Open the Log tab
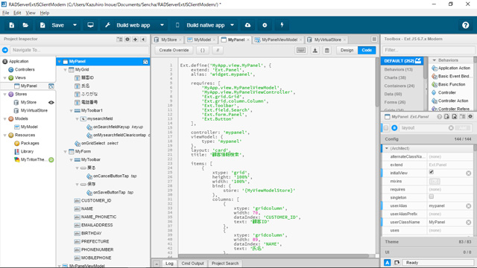 click(169, 264)
